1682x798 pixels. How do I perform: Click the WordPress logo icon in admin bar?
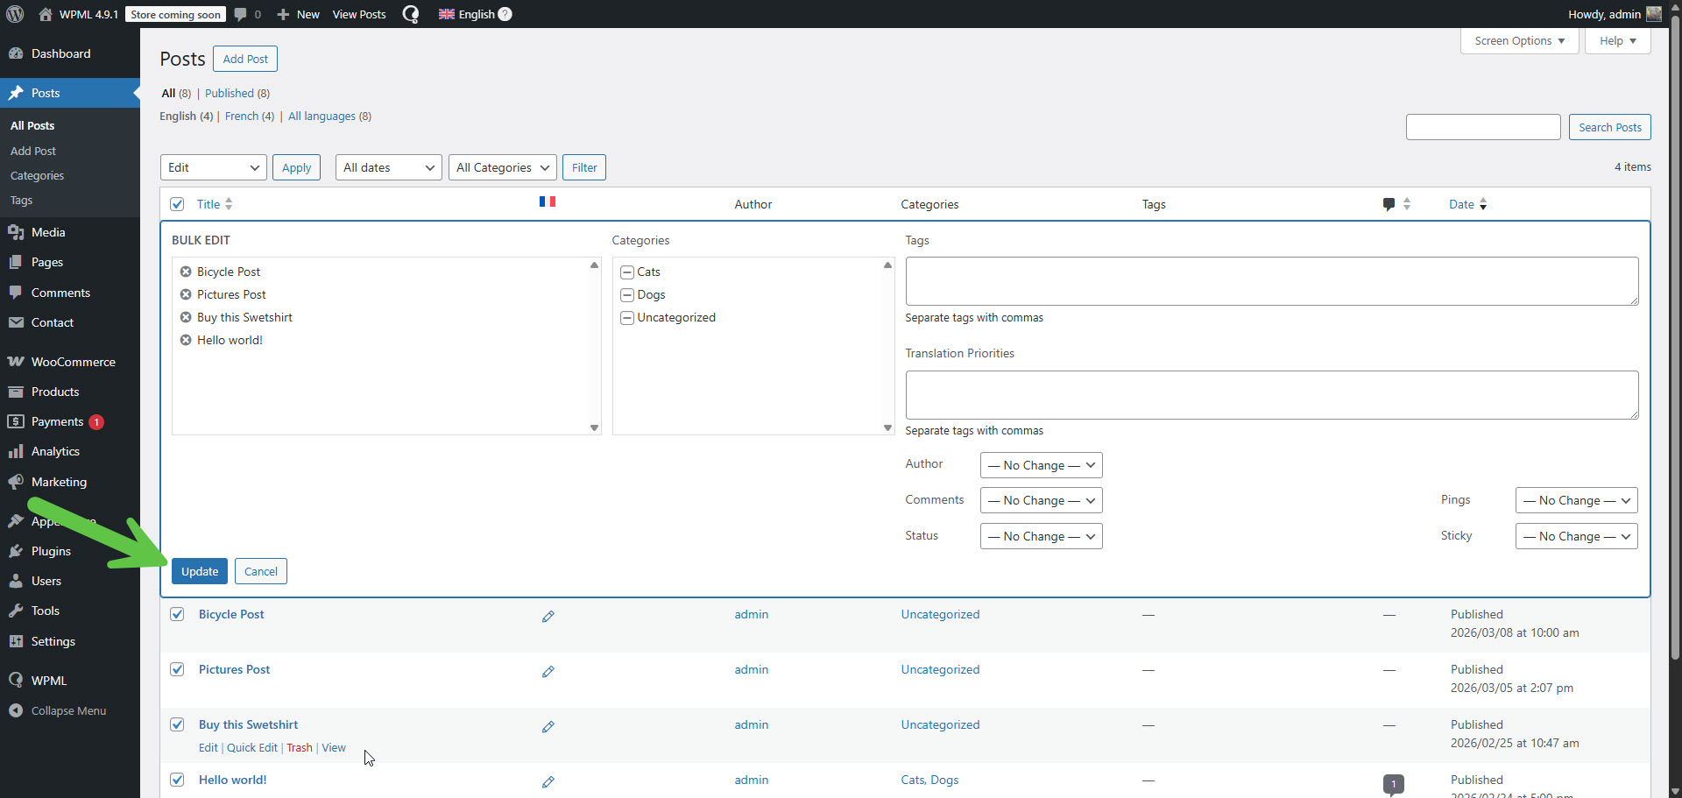point(15,14)
